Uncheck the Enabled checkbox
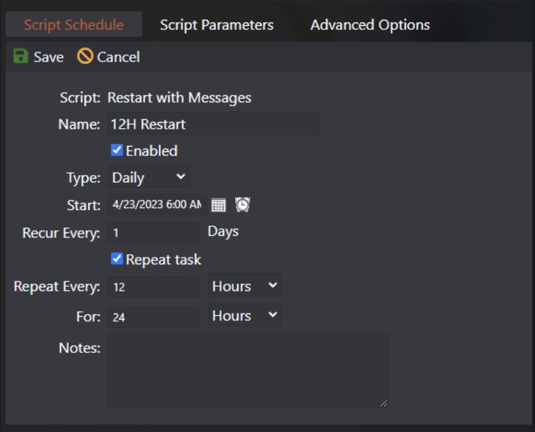Viewport: 535px width, 432px height. coord(117,150)
